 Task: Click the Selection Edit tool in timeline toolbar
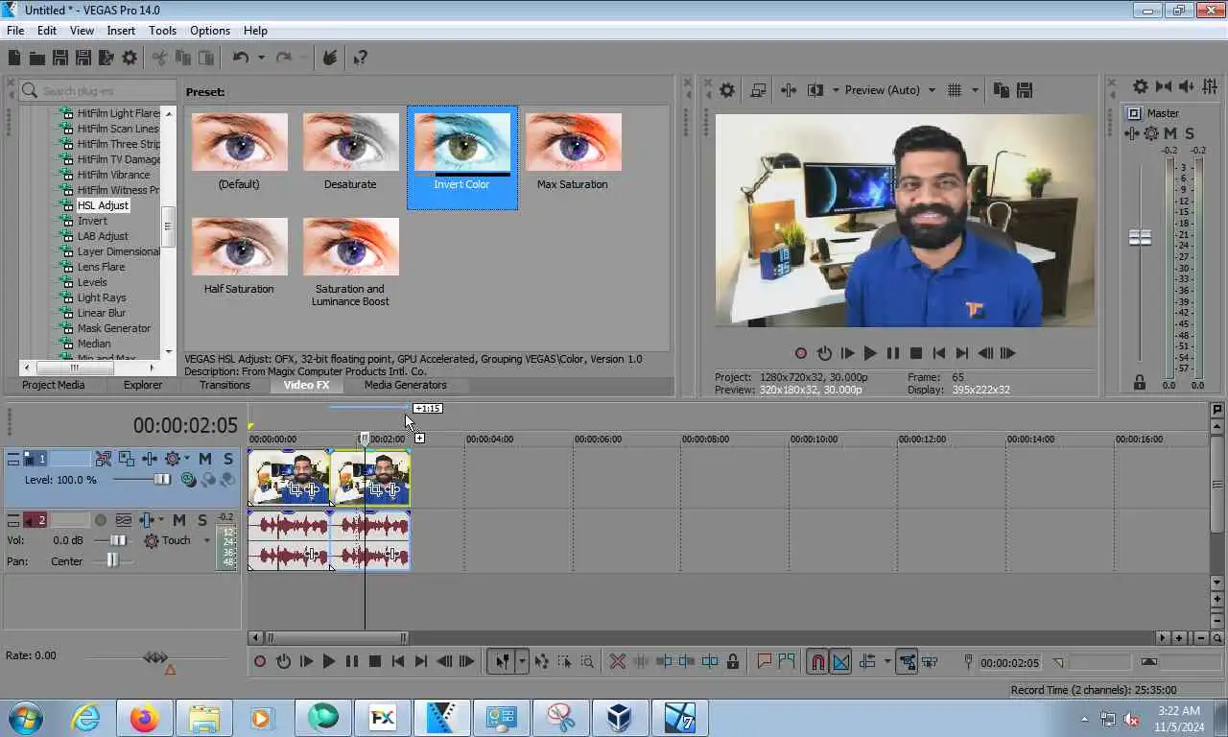point(564,661)
